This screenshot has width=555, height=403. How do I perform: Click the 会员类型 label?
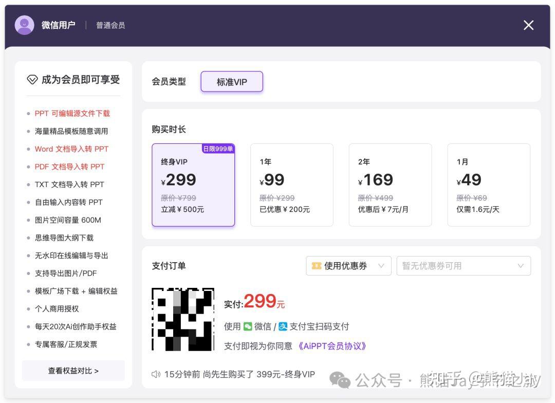pyautogui.click(x=169, y=82)
